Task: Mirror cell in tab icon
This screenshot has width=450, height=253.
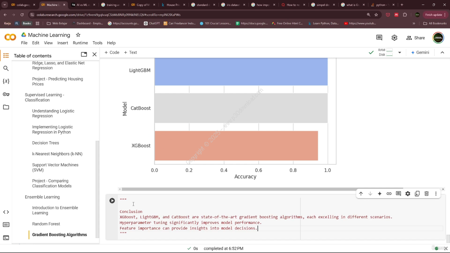Action: tap(417, 194)
